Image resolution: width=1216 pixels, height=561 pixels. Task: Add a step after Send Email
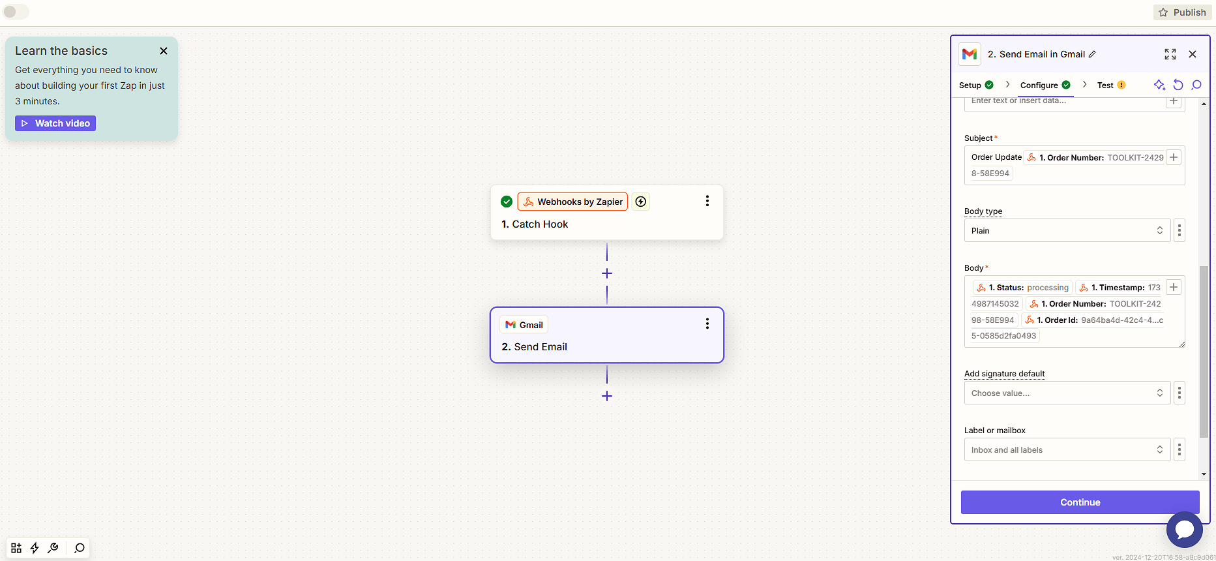click(607, 396)
